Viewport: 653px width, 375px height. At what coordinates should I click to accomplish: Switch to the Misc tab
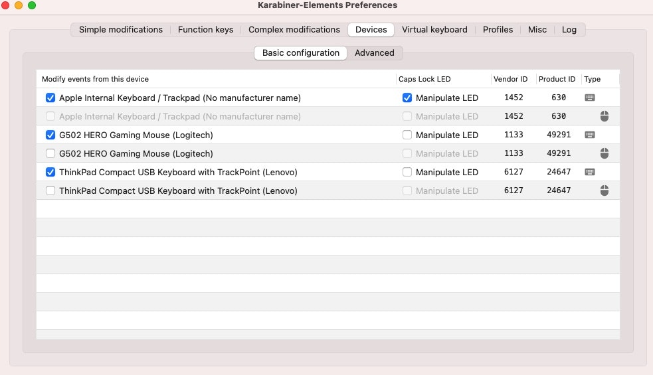[537, 30]
